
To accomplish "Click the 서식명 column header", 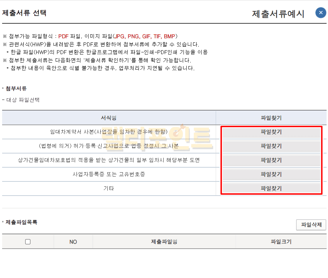I will [109, 118].
